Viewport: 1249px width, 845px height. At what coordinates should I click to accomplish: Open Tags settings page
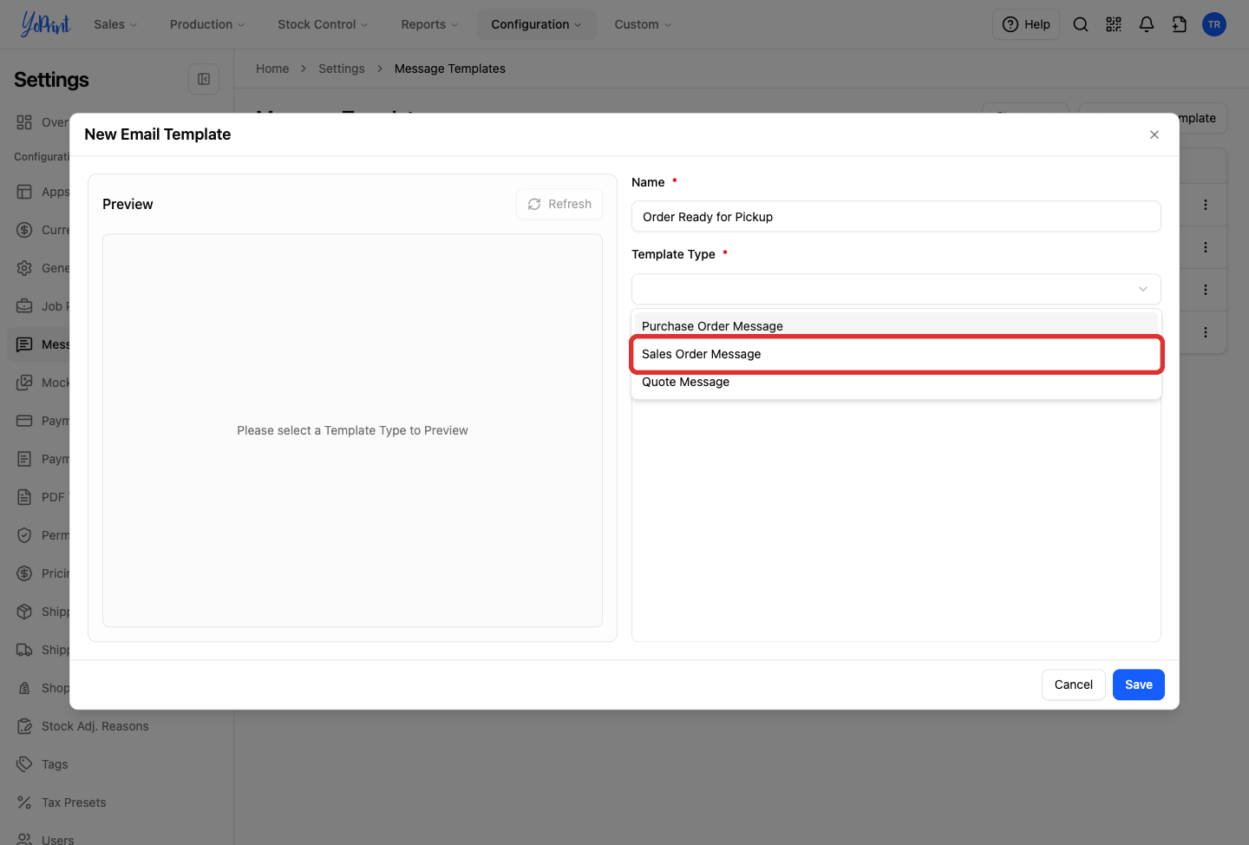coord(55,764)
